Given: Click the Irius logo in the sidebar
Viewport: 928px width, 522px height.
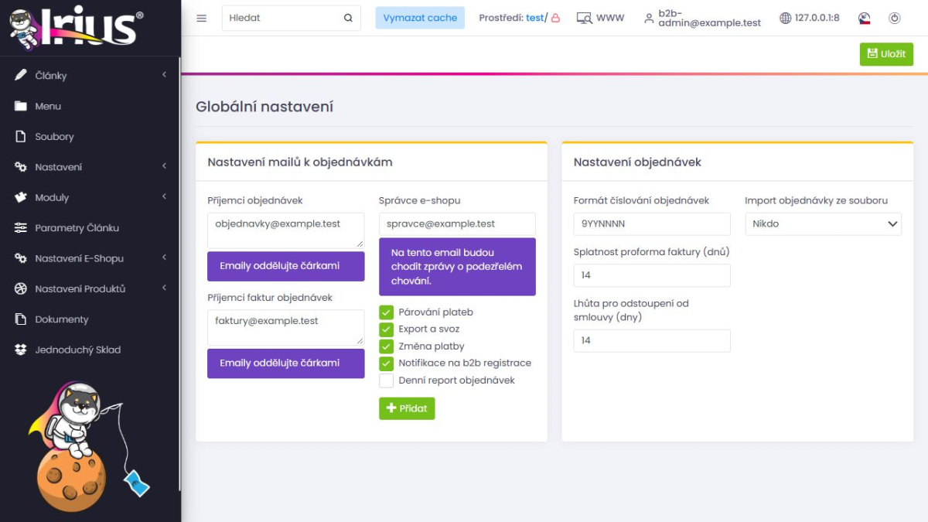Looking at the screenshot, I should coord(76,28).
